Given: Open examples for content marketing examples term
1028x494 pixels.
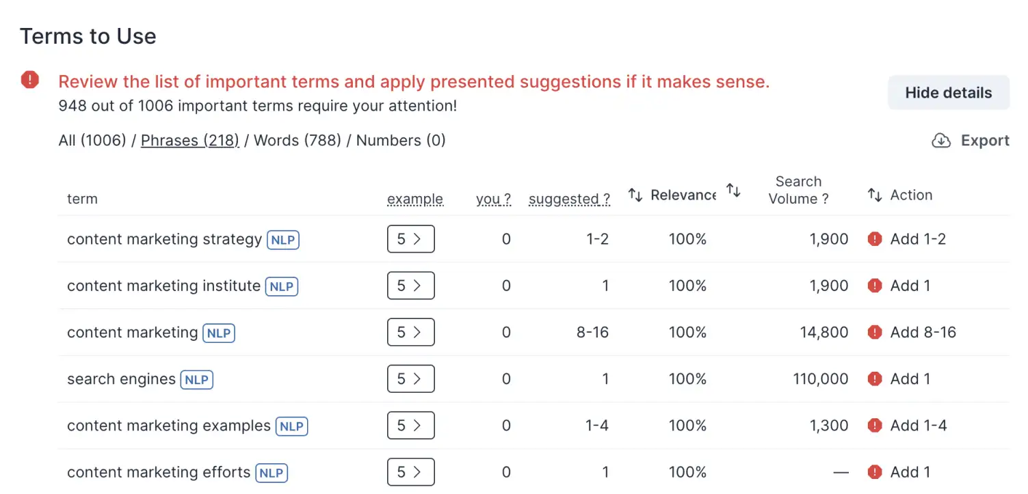Looking at the screenshot, I should (x=410, y=426).
